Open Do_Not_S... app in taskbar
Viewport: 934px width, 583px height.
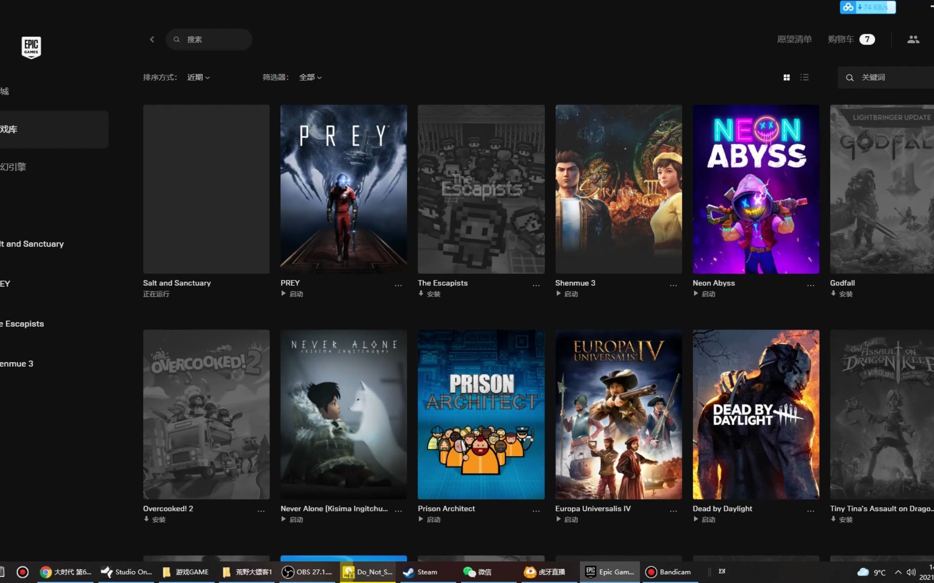click(368, 572)
